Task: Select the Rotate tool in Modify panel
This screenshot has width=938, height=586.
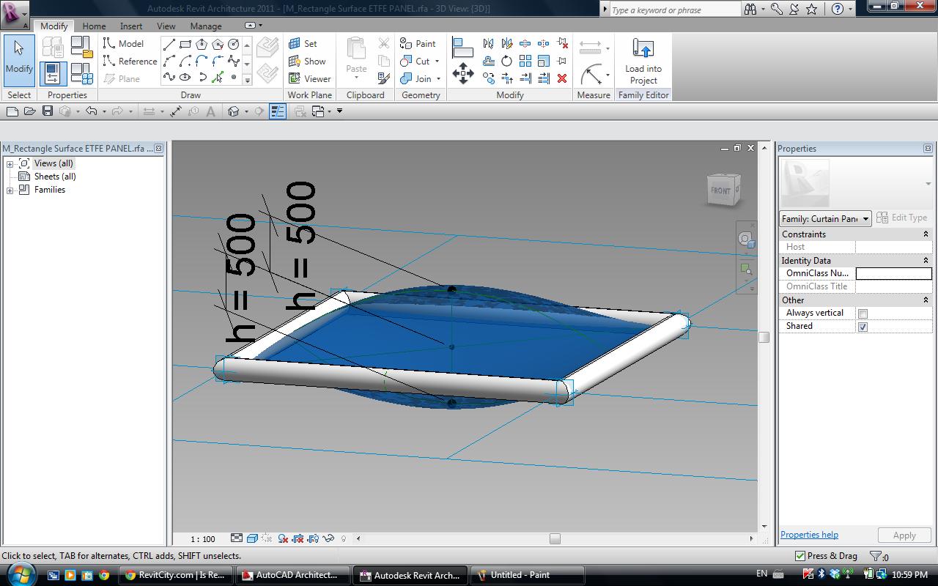Action: click(x=507, y=62)
